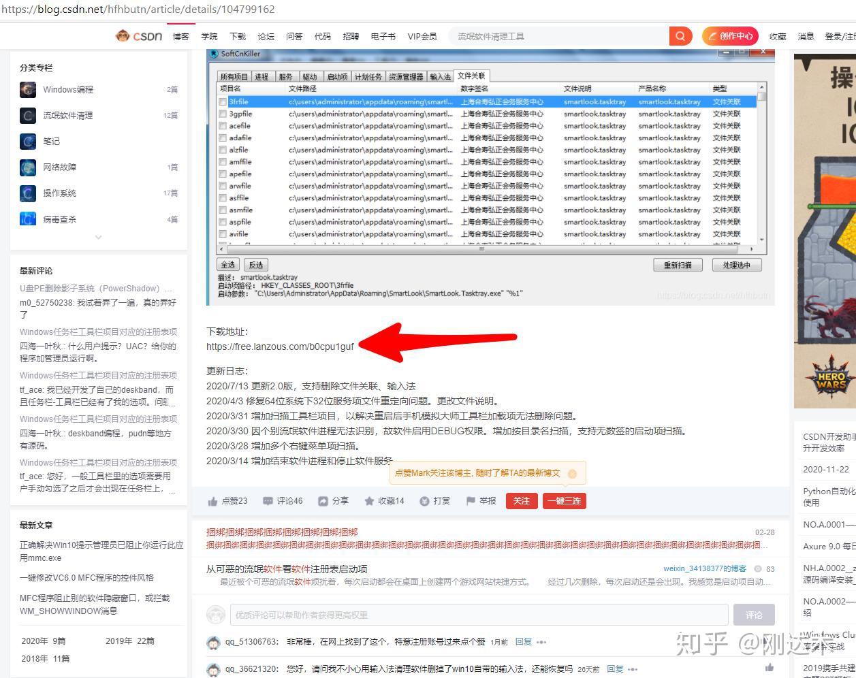Click the 处理选中 button
The image size is (856, 678).
[x=737, y=265]
